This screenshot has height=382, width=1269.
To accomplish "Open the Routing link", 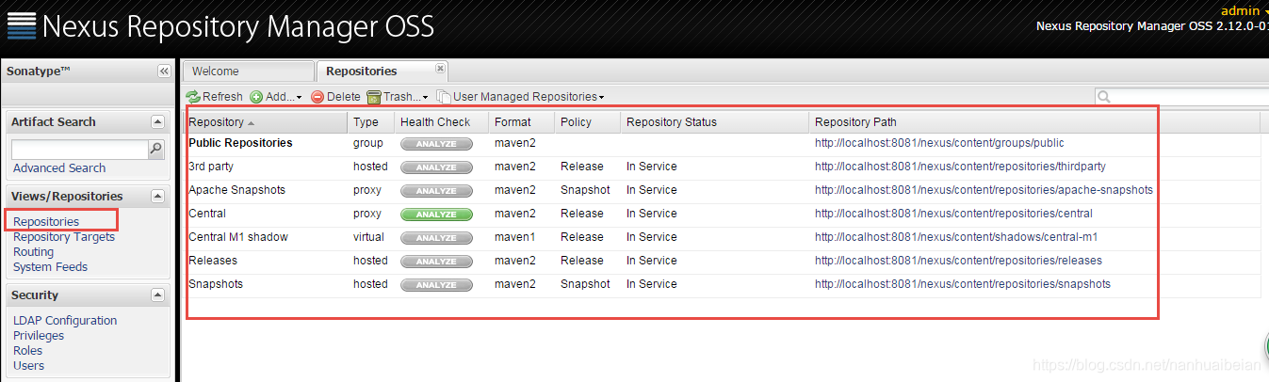I will (x=33, y=252).
